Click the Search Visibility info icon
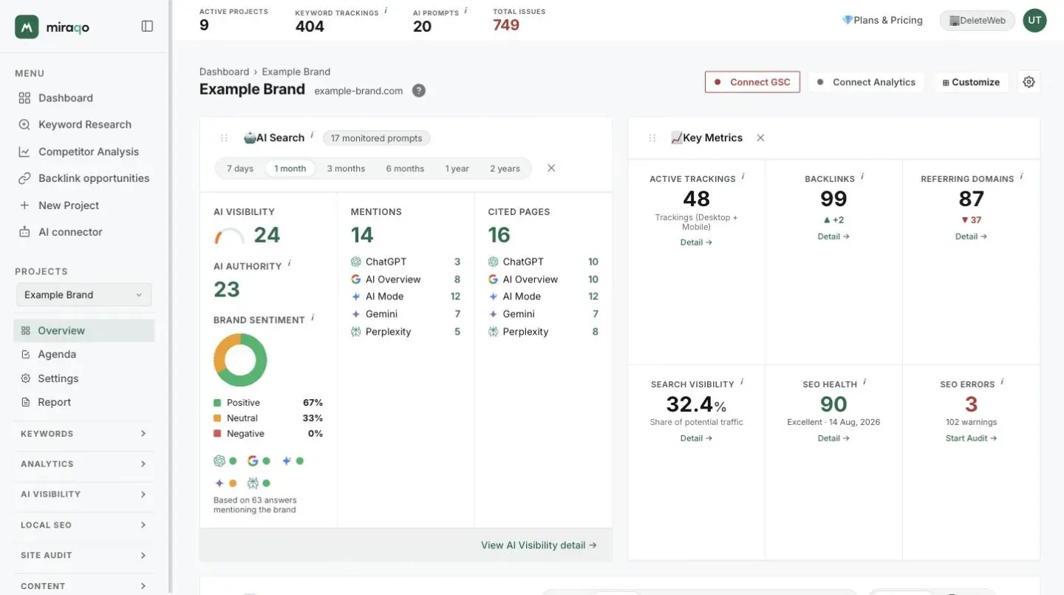This screenshot has height=595, width=1064. click(742, 382)
